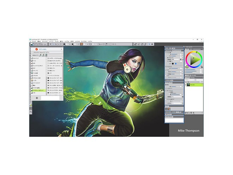The width and height of the screenshot is (233, 175).
Task: Click the blue brush icon in second toolbar
Action: tap(149, 44)
